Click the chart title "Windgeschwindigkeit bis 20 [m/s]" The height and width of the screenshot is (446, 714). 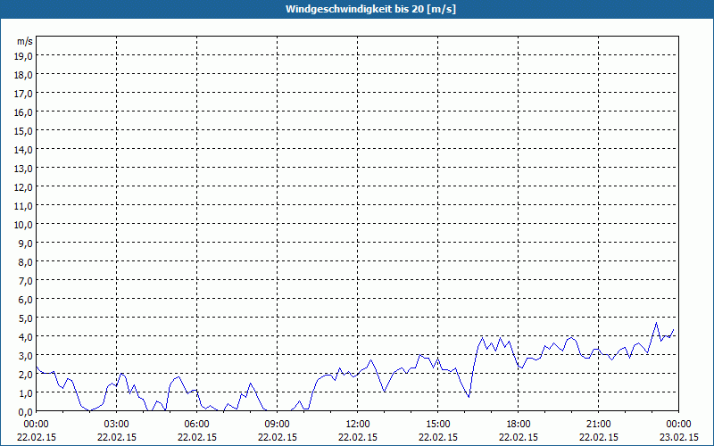[x=370, y=9]
